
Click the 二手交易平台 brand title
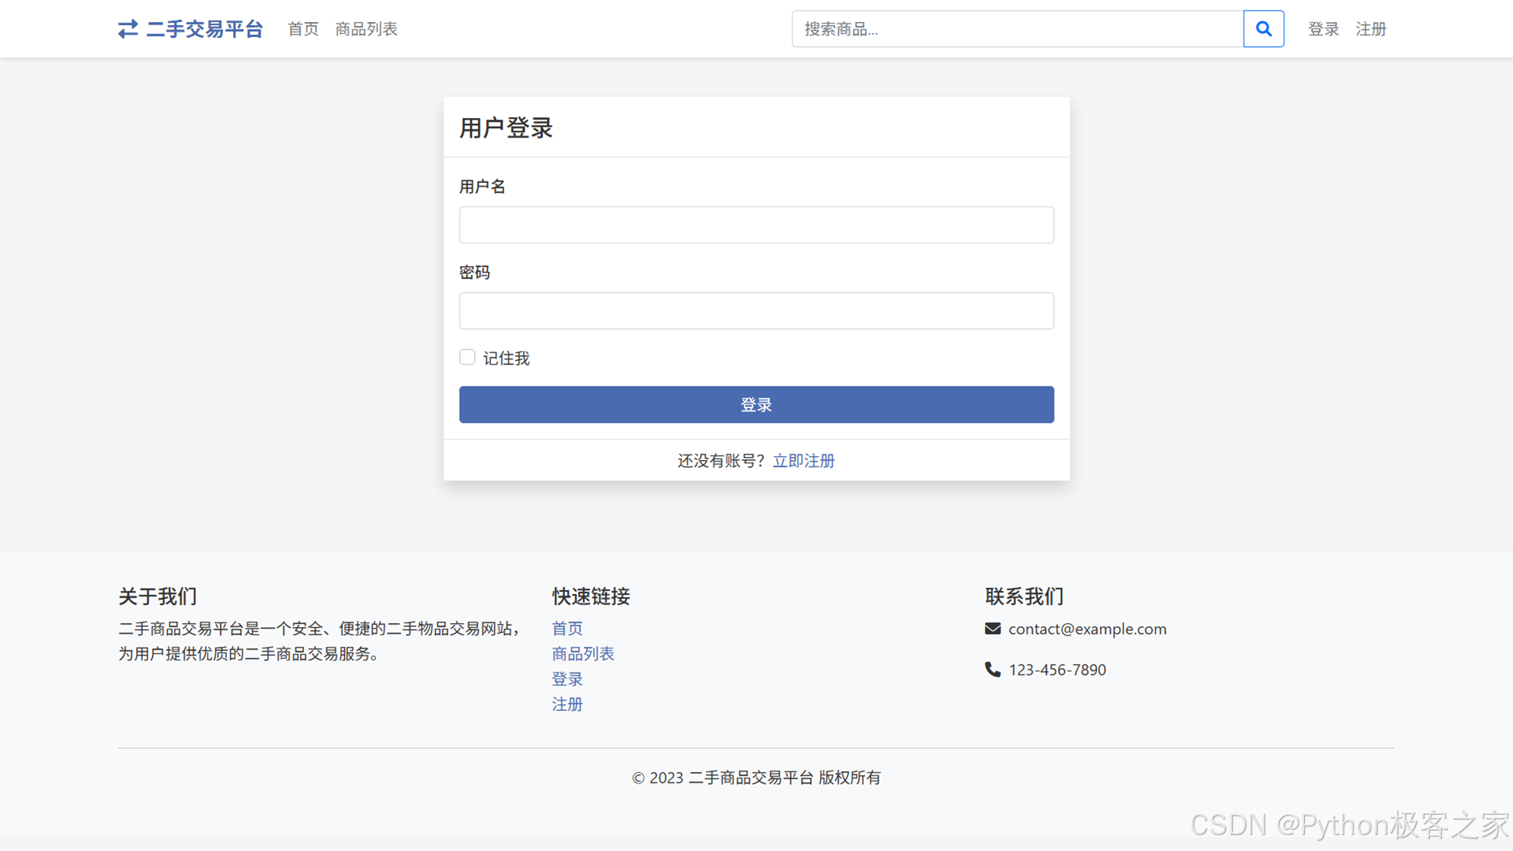(204, 29)
